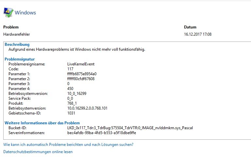Viewport: 251px width, 158px height.
Task: Select the Parameter 3 value 0
Action: (x=68, y=84)
